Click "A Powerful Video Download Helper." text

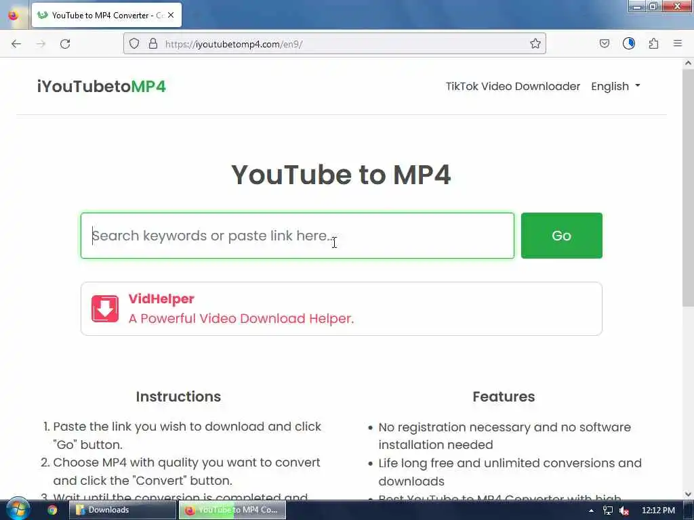pyautogui.click(x=241, y=318)
